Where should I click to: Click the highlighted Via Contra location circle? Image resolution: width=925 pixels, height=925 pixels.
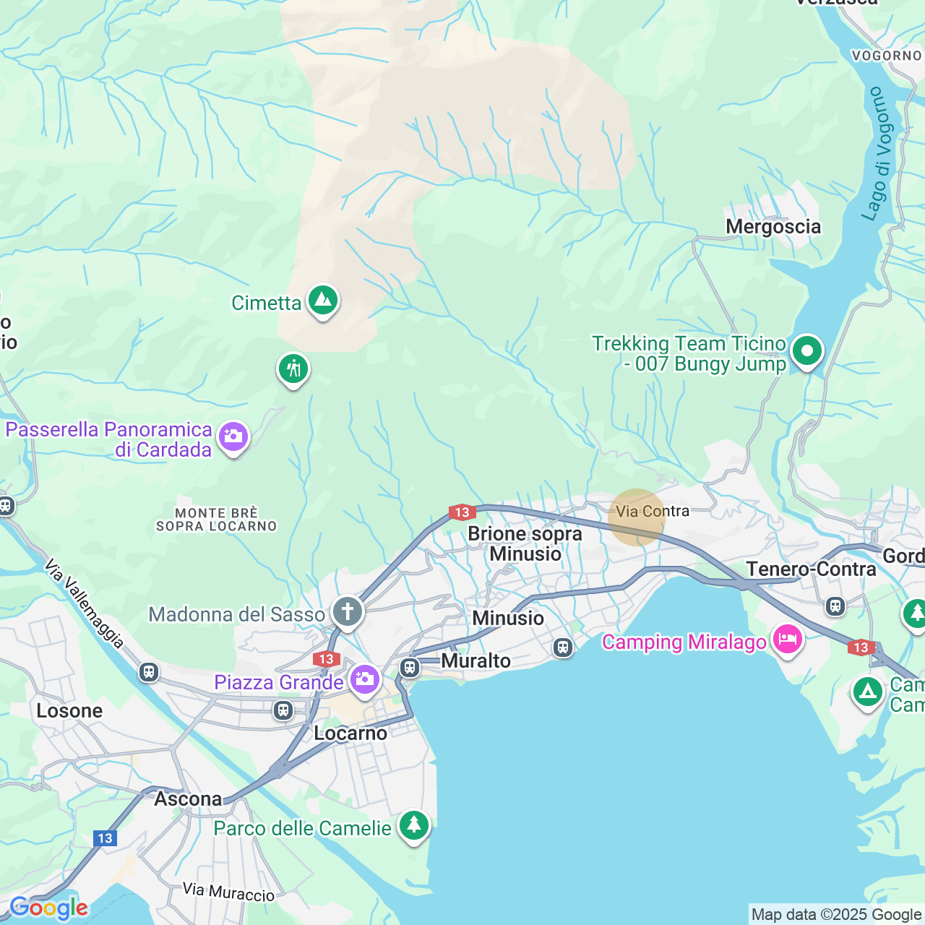(x=637, y=517)
